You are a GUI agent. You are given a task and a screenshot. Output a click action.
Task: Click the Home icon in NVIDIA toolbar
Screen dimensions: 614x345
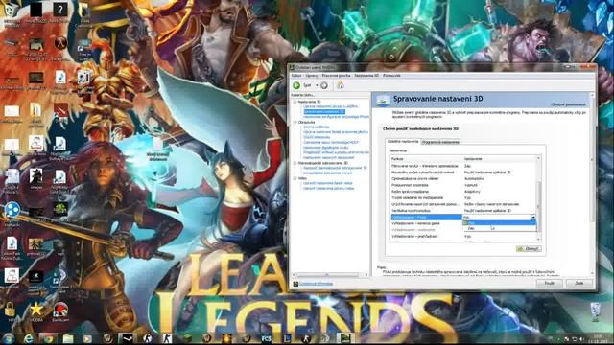[x=341, y=85]
